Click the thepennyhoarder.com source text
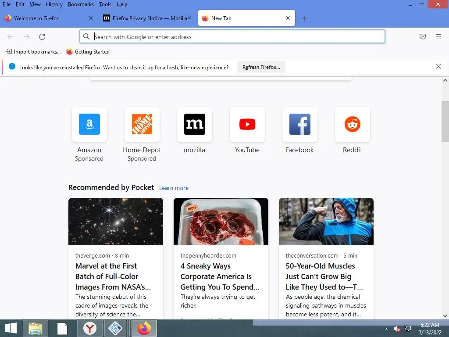This screenshot has width=449, height=337. point(208,255)
